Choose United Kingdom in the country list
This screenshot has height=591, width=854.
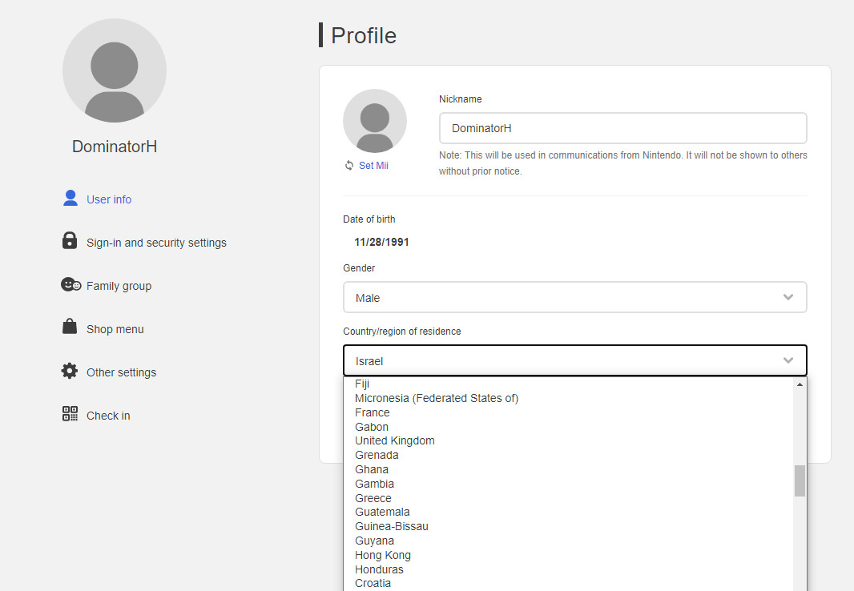click(395, 440)
